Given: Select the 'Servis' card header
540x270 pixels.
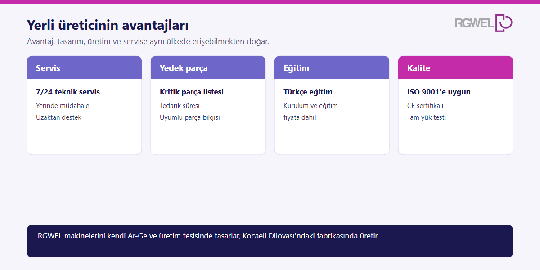Looking at the screenshot, I should [84, 68].
